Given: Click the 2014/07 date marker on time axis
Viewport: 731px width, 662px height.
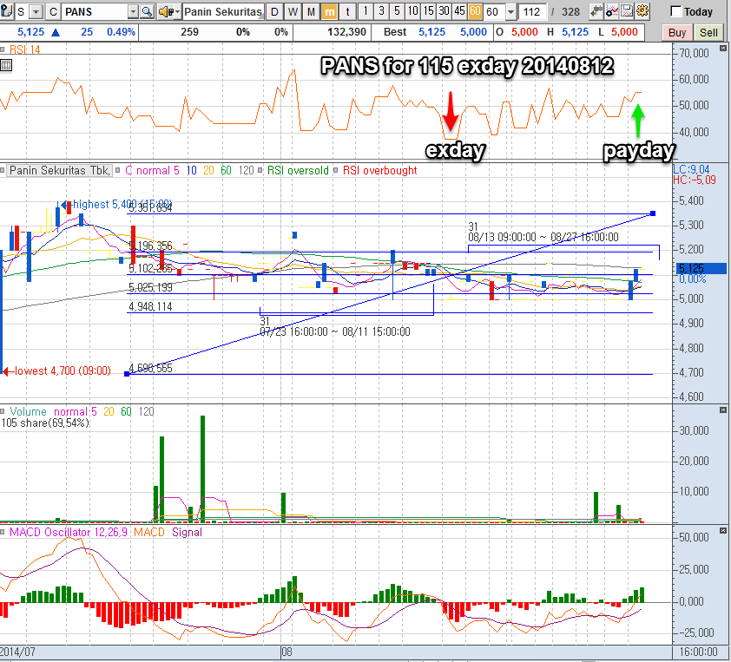Looking at the screenshot, I should tap(17, 652).
